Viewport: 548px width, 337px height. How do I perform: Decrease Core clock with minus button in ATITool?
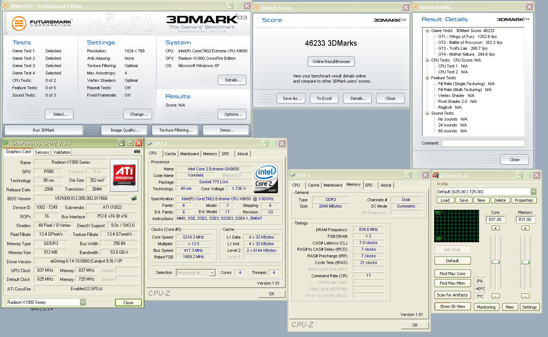pyautogui.click(x=496, y=296)
